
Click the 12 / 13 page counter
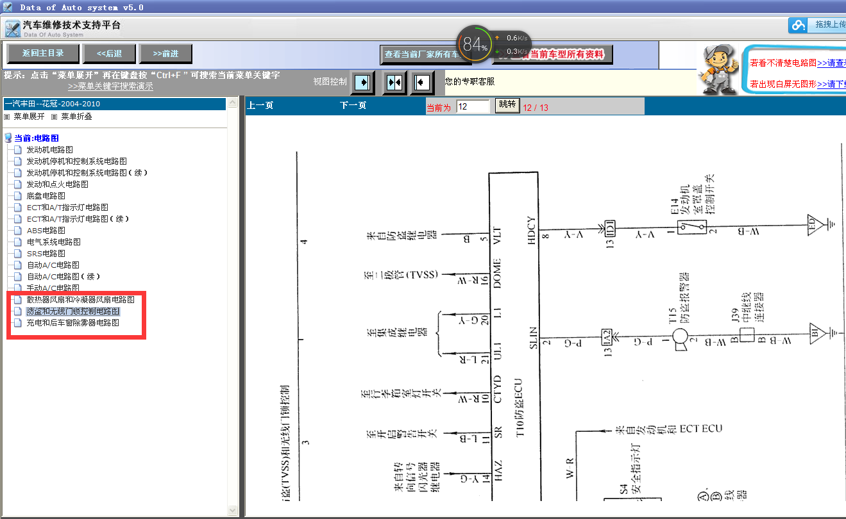(x=536, y=108)
